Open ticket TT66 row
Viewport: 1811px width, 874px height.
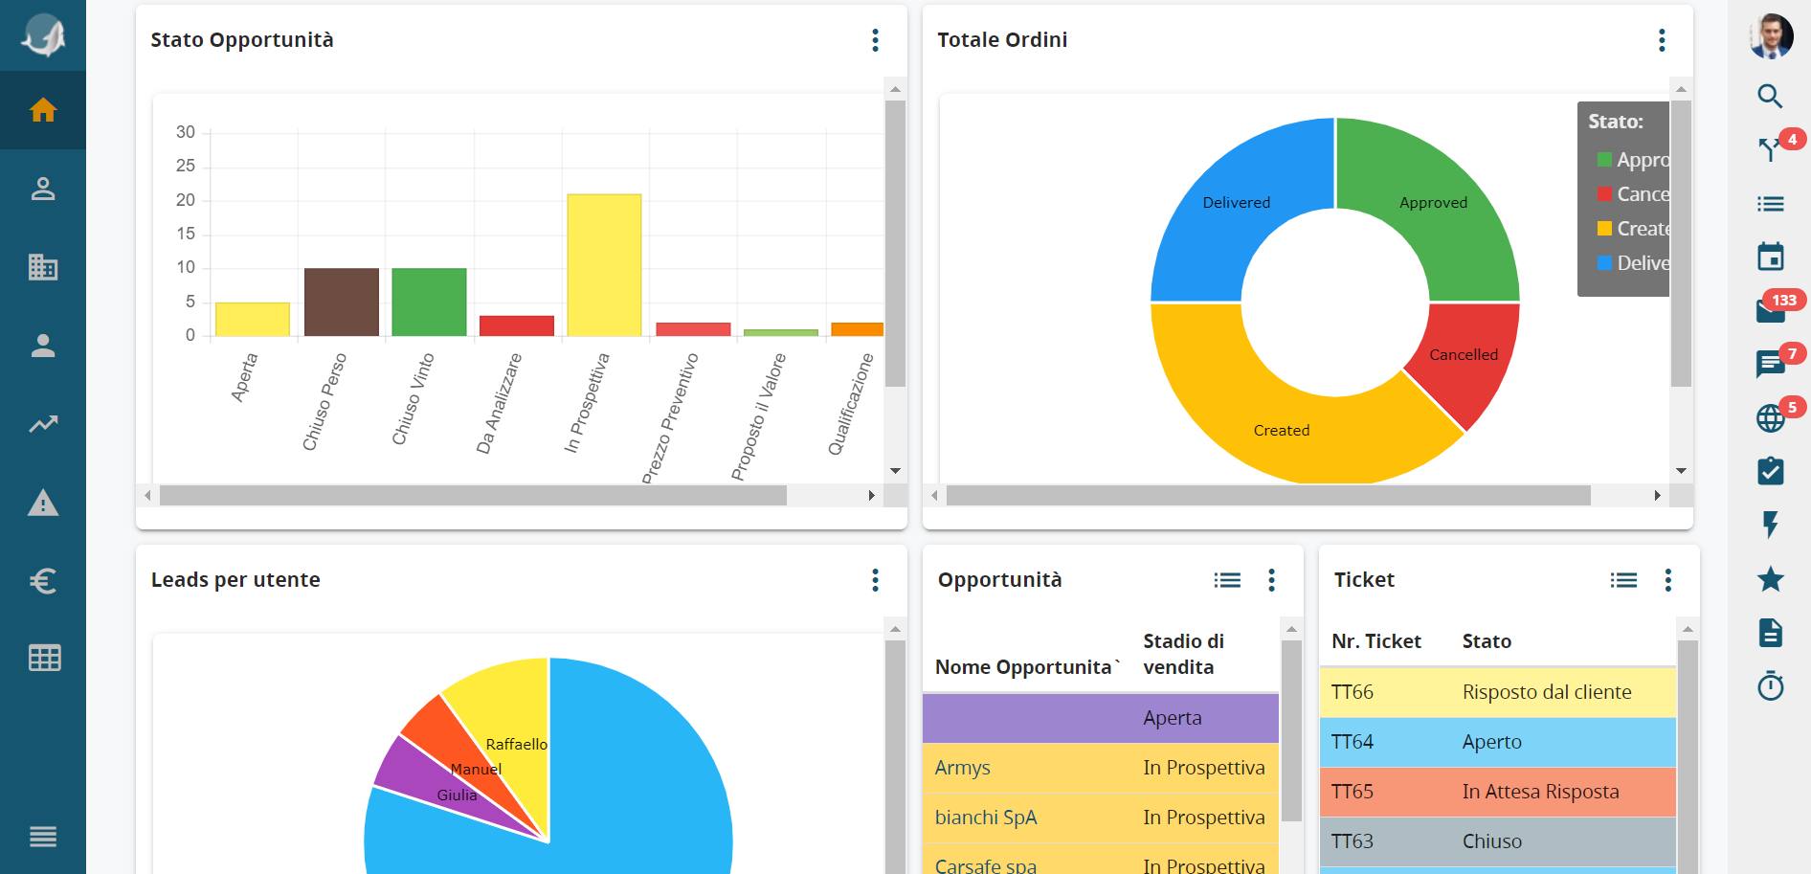click(1498, 692)
